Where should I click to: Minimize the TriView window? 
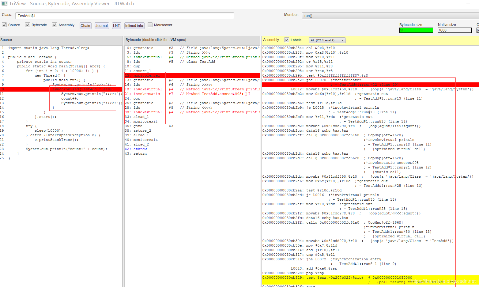(x=468, y=3)
